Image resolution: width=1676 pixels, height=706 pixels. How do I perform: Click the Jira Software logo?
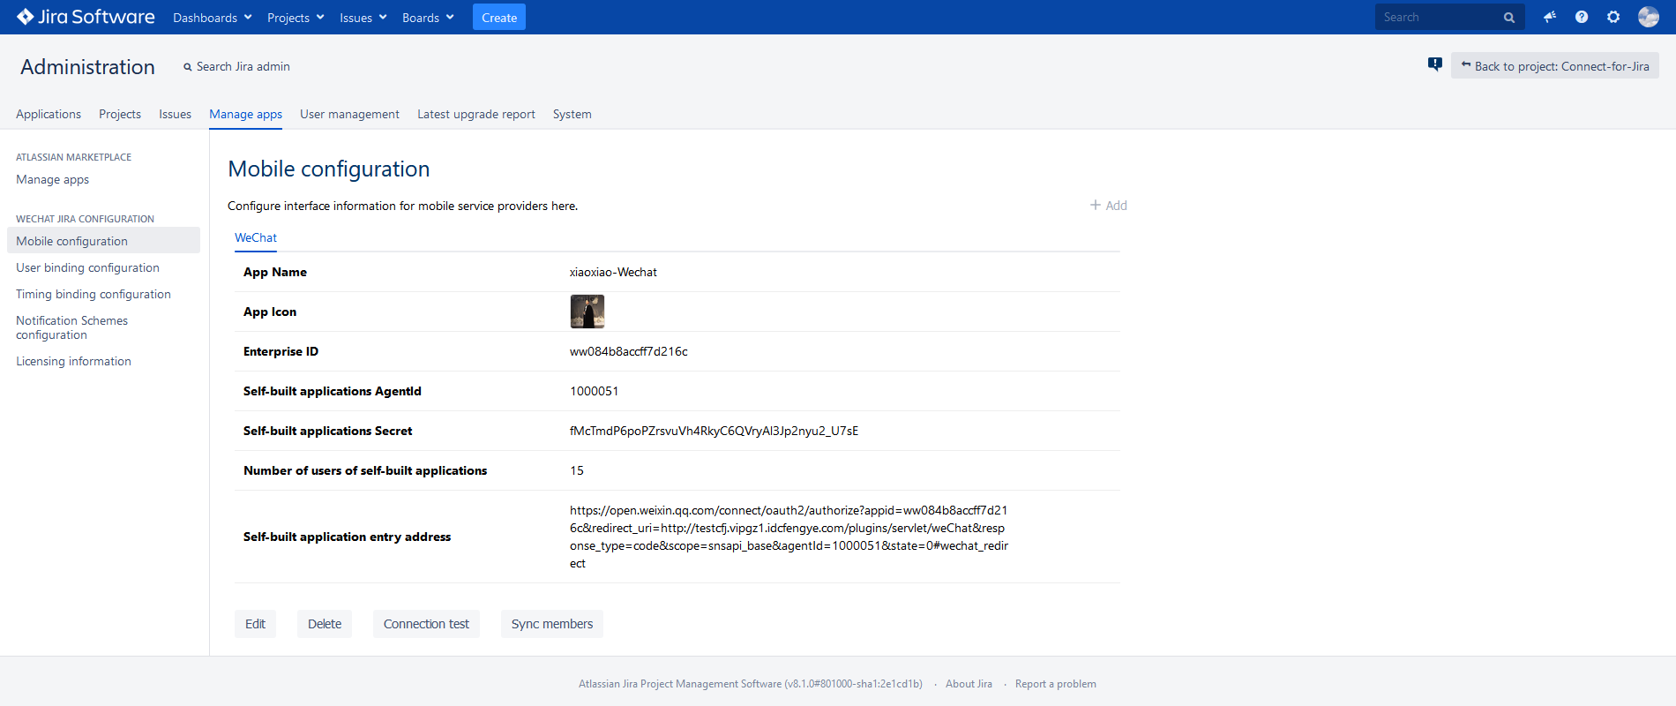pos(86,17)
